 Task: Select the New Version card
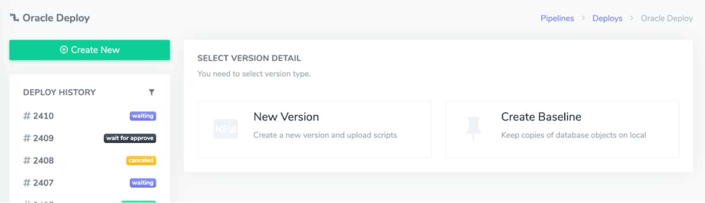[314, 129]
